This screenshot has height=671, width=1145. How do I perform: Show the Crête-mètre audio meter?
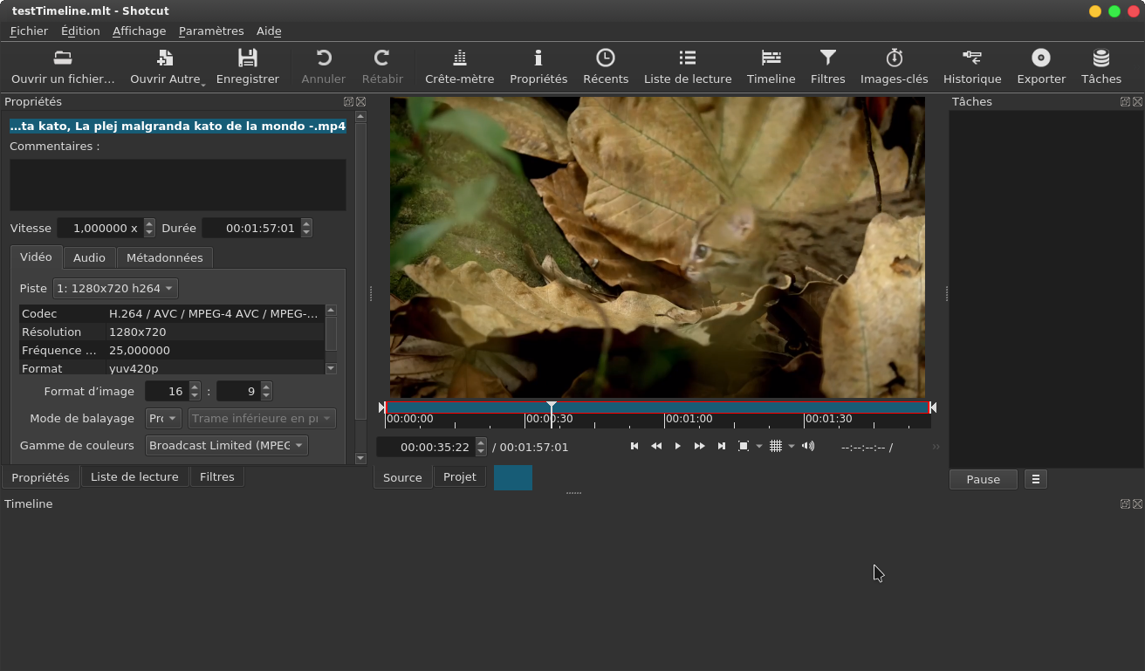(x=459, y=66)
